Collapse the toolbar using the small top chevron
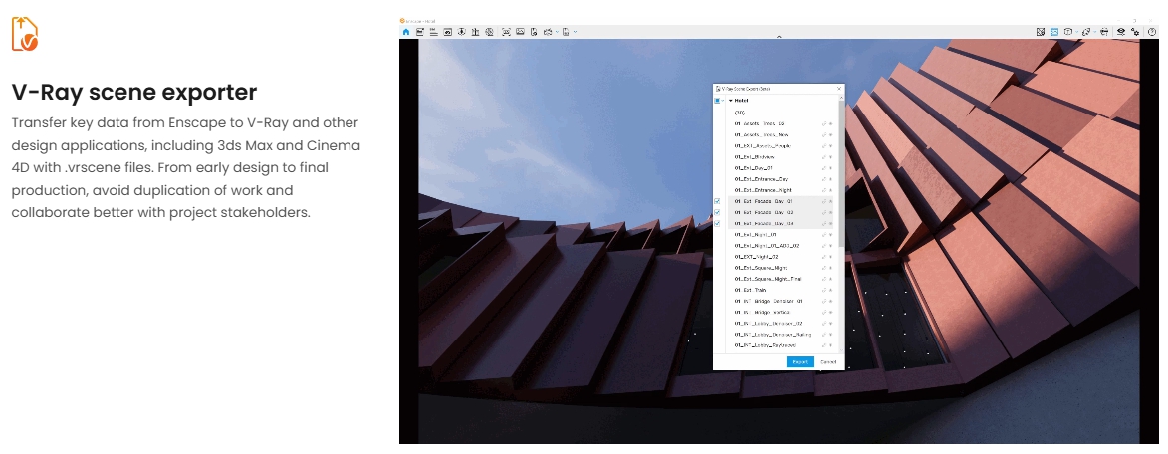This screenshot has width=1168, height=454. [779, 37]
